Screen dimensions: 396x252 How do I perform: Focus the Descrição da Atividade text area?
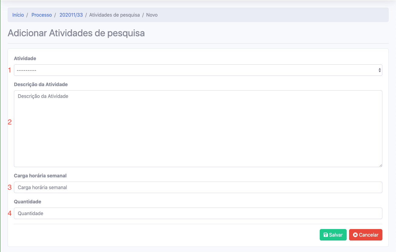click(x=198, y=129)
